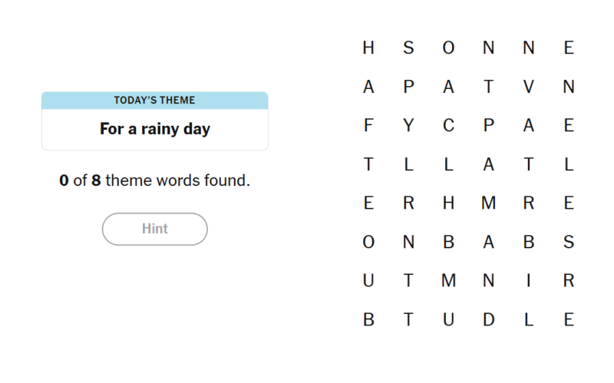The height and width of the screenshot is (383, 614).
Task: Click the "For a rainy day" theme text
Action: (154, 129)
